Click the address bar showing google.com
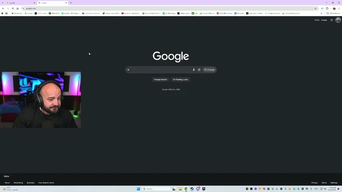Image resolution: width=342 pixels, height=192 pixels. 170,8
